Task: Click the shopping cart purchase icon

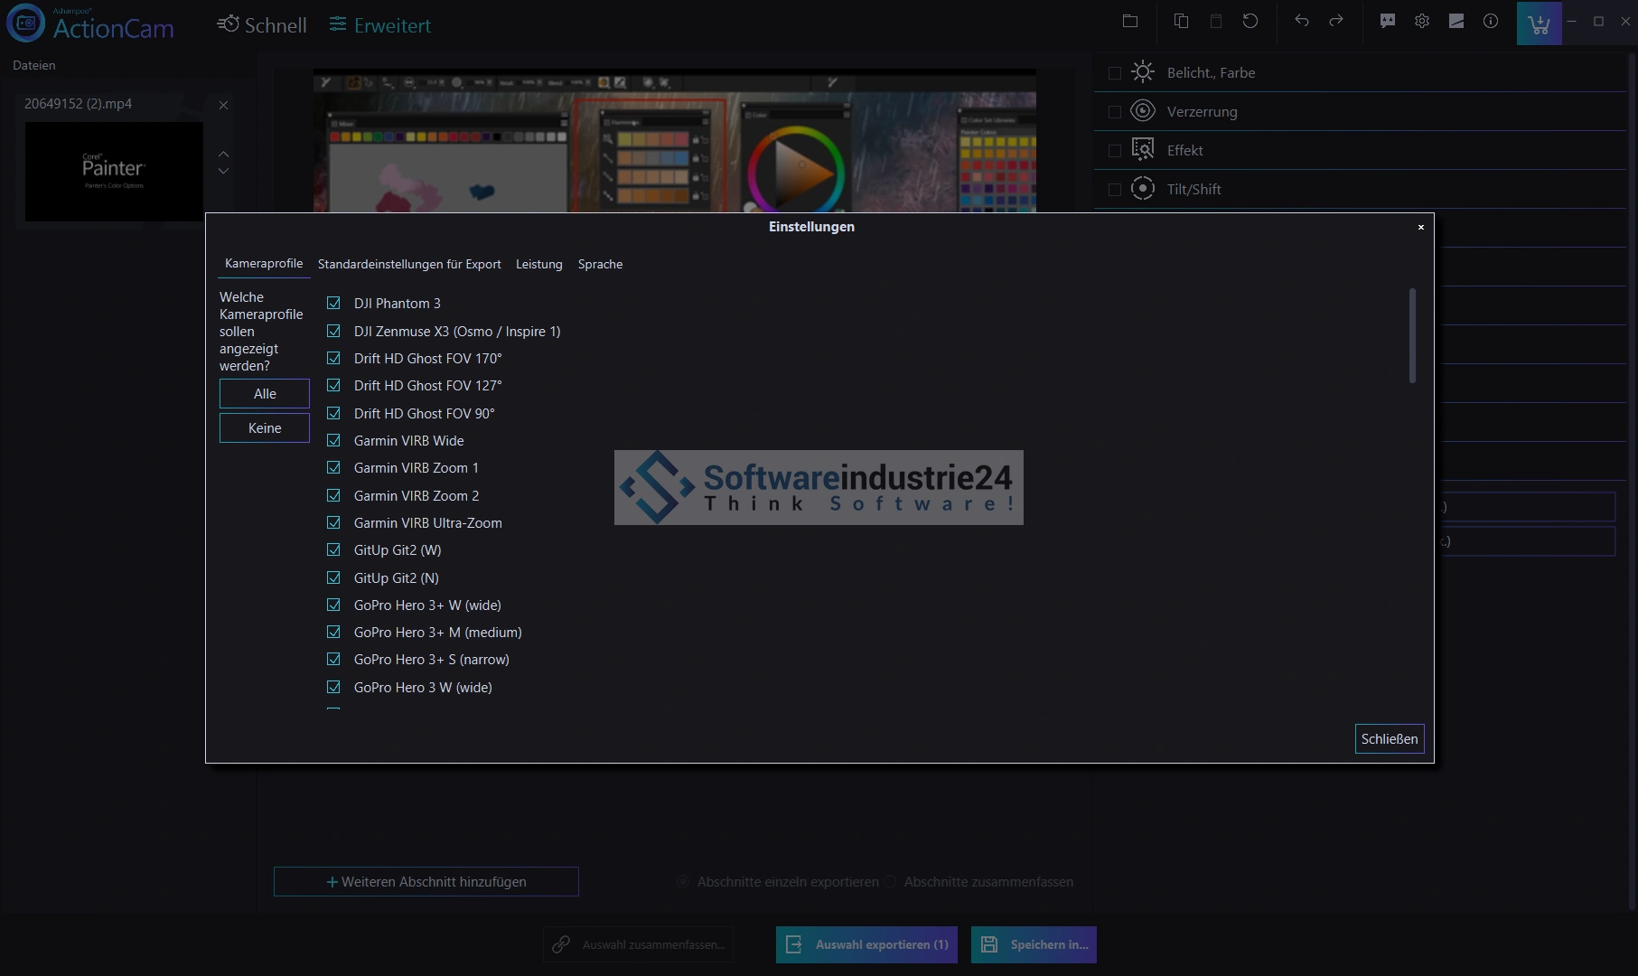Action: (1539, 23)
